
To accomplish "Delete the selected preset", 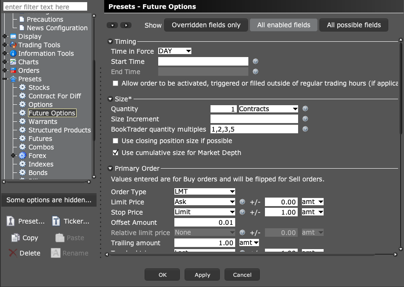I will (x=25, y=253).
